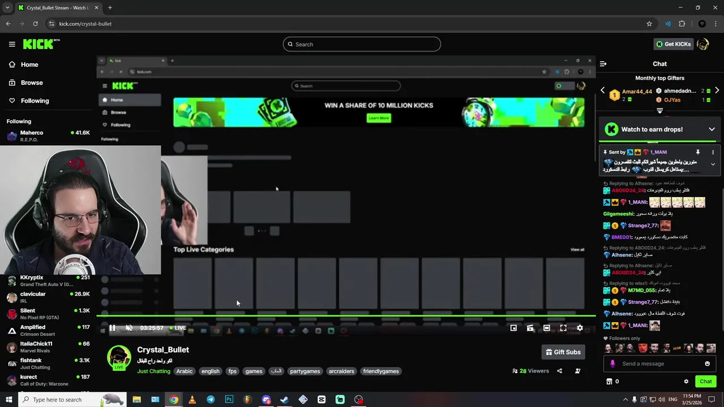Toggle theater mode on player
The image size is (724, 407).
coord(546,328)
